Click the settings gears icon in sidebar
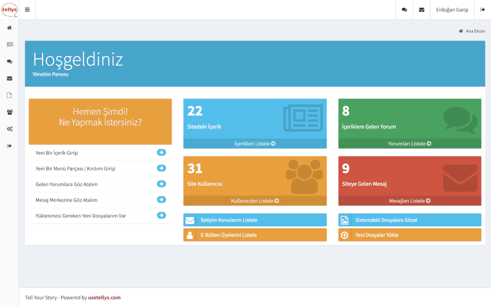 point(9,129)
